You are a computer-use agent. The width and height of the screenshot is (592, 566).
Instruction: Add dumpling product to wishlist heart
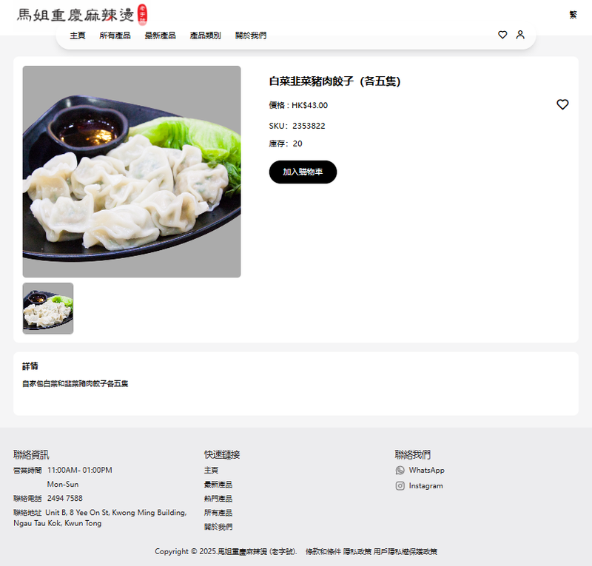pos(562,104)
